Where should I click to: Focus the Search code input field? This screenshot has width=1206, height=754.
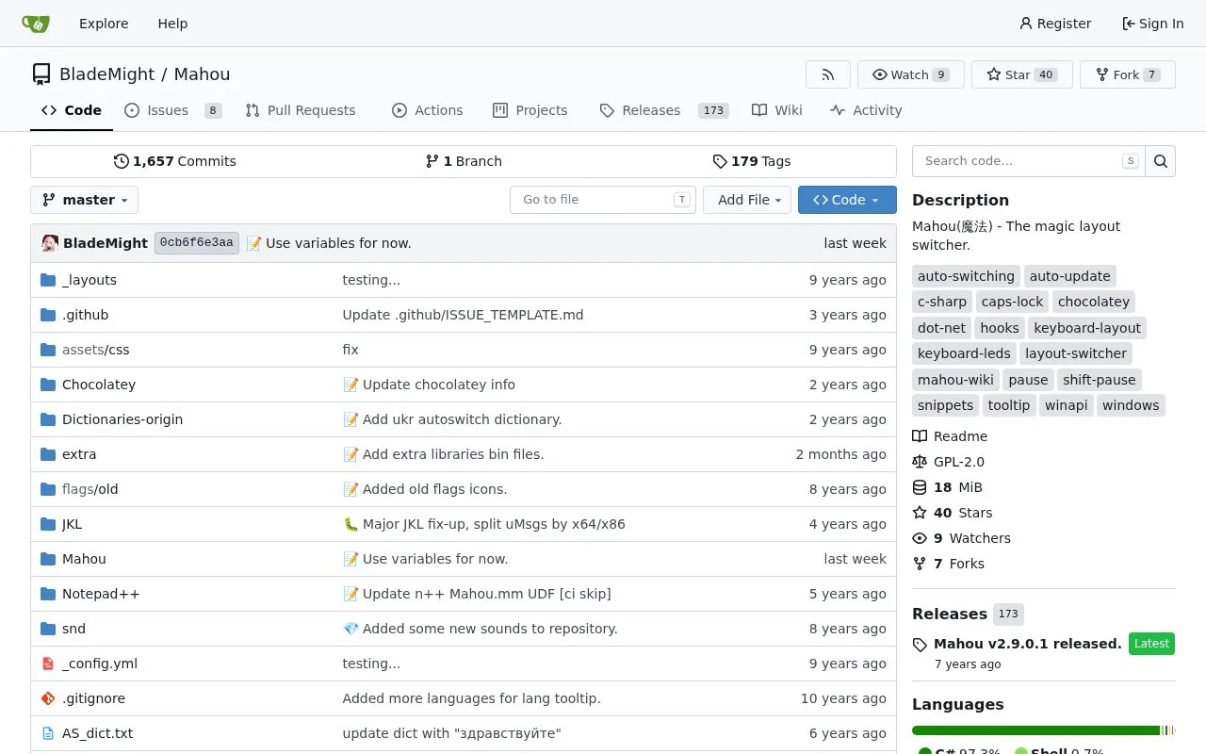[1029, 161]
